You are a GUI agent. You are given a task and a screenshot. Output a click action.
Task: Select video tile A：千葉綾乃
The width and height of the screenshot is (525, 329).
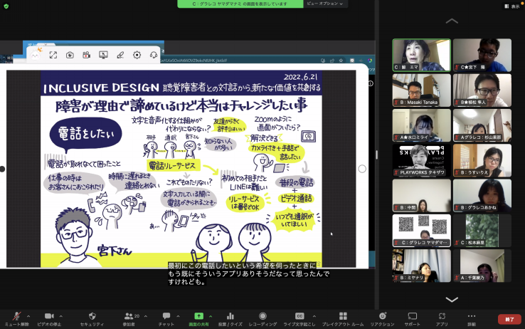click(482, 266)
